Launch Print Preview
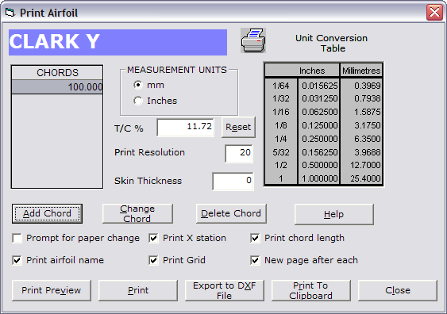Screen dimensions: 447x314 (x=52, y=290)
